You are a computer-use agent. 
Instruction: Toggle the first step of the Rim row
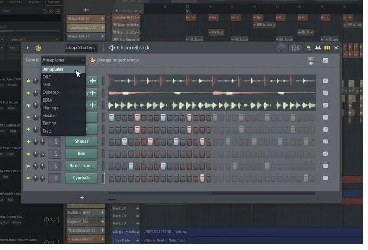pos(111,154)
